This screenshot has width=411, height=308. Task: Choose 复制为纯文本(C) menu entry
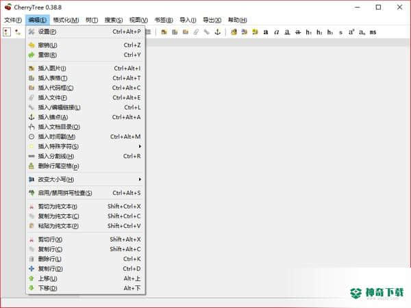tap(86, 216)
